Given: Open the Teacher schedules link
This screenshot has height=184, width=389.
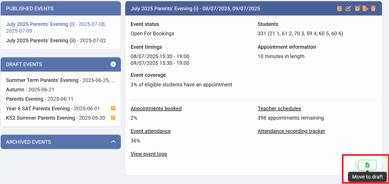Looking at the screenshot, I should [279, 109].
